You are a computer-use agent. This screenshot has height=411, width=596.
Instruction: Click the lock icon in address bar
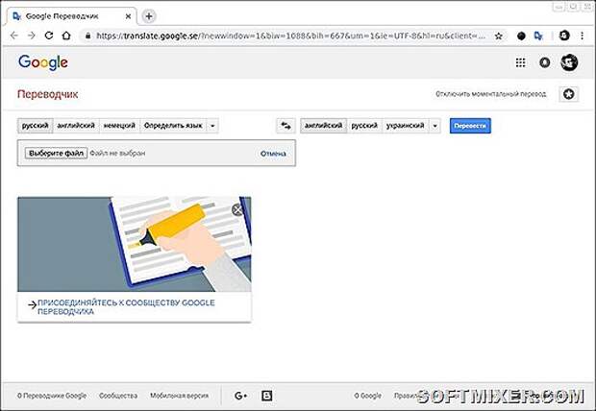[x=87, y=36]
